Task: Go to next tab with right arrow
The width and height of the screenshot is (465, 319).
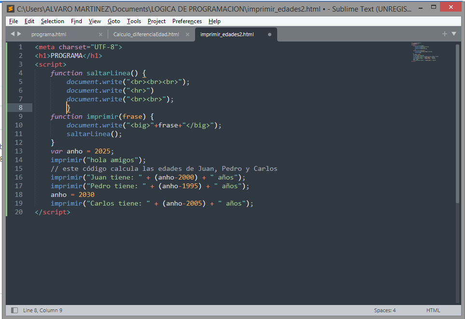Action: point(19,34)
